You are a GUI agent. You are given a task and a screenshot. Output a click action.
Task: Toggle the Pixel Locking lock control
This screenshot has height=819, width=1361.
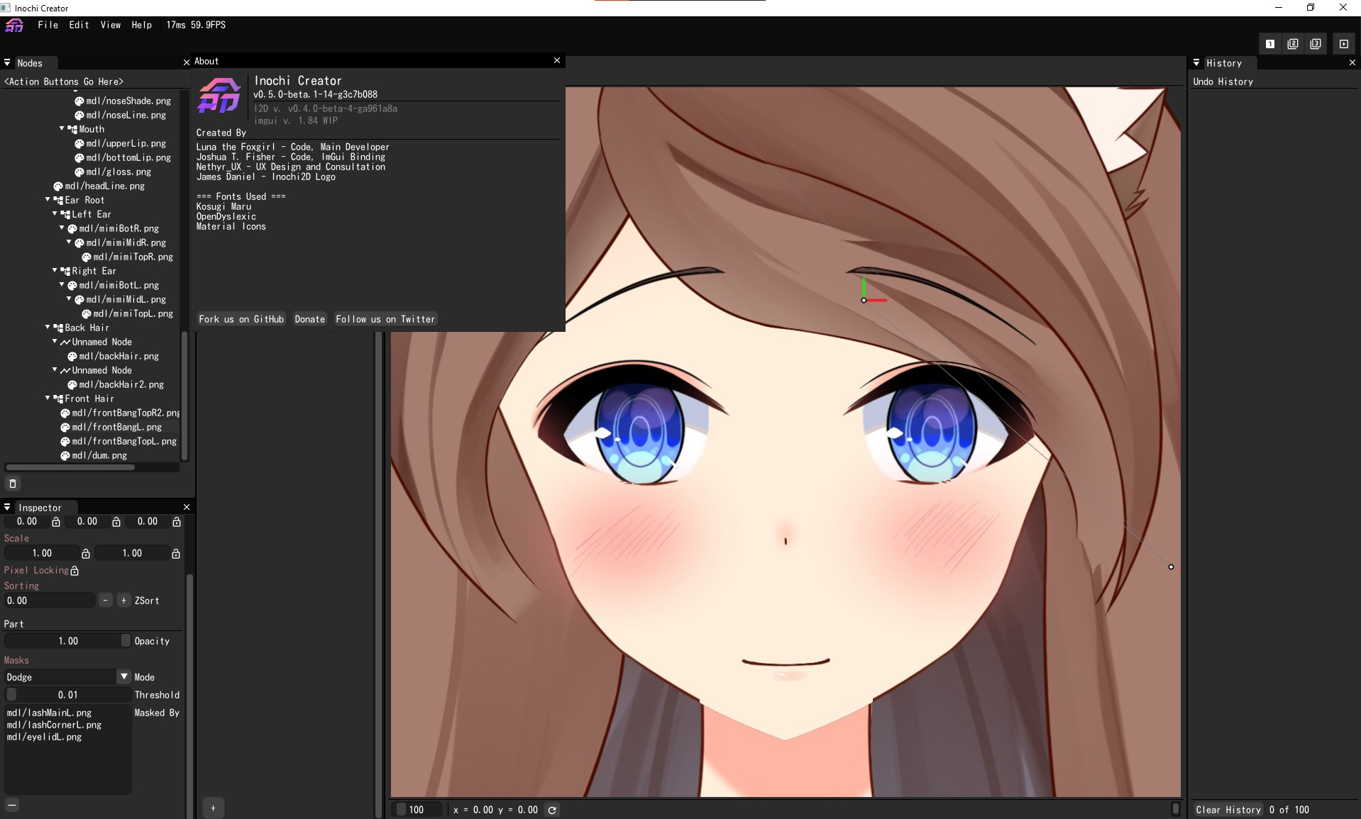[72, 570]
